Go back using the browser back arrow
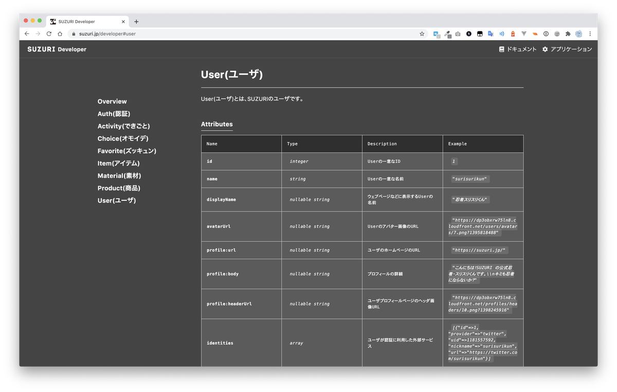Viewport: 617px width, 392px height. 26,33
